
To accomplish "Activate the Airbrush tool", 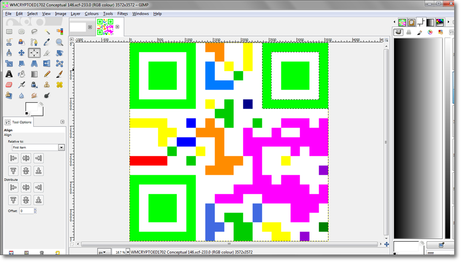I will click(x=21, y=85).
